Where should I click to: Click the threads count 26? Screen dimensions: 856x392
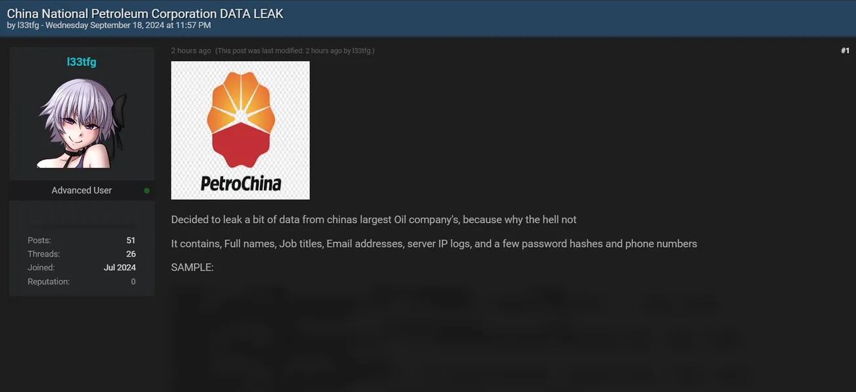(x=131, y=254)
